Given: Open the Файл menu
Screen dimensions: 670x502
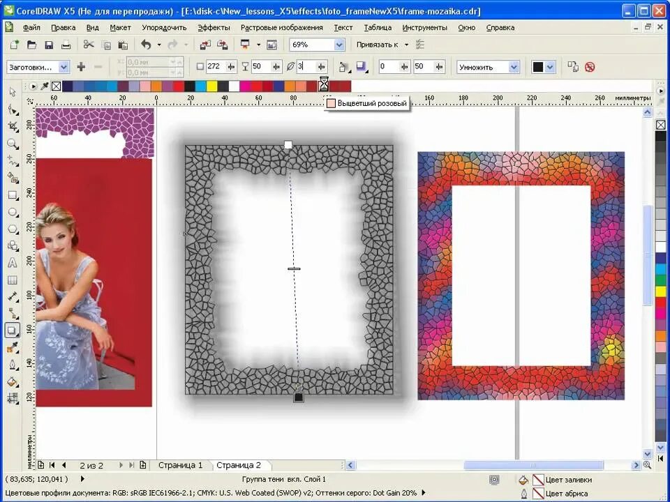Looking at the screenshot, I should [x=31, y=27].
